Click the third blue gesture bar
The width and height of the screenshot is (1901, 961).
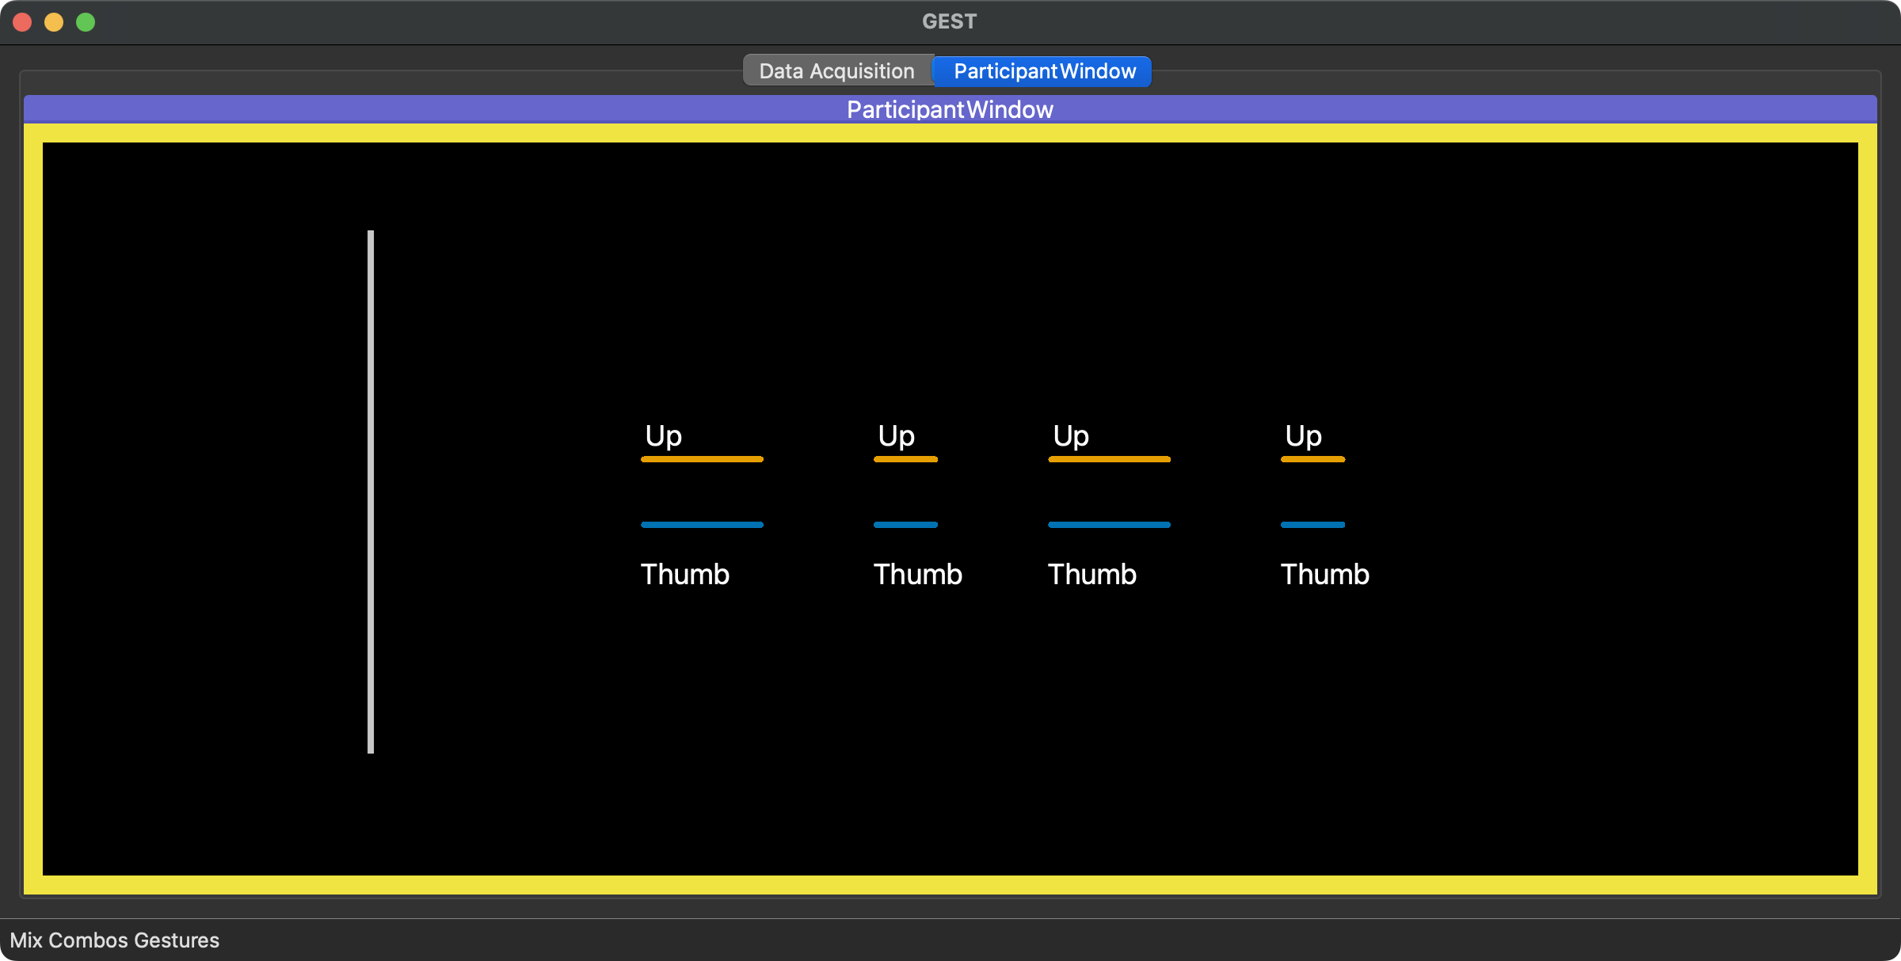1109,525
